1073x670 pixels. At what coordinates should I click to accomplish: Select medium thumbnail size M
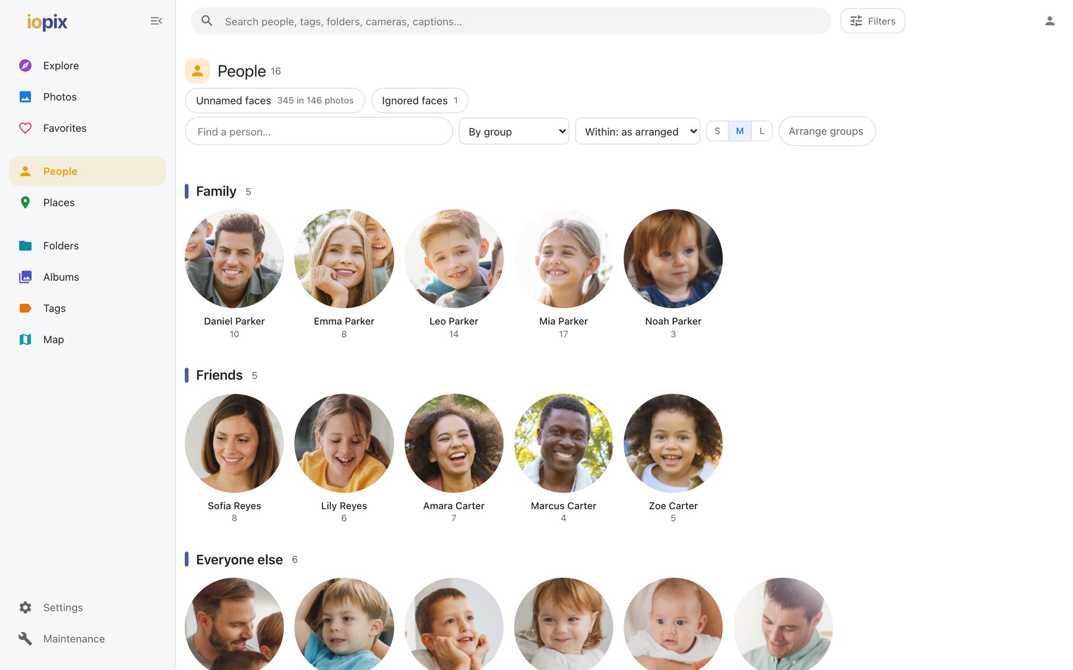pyautogui.click(x=740, y=131)
